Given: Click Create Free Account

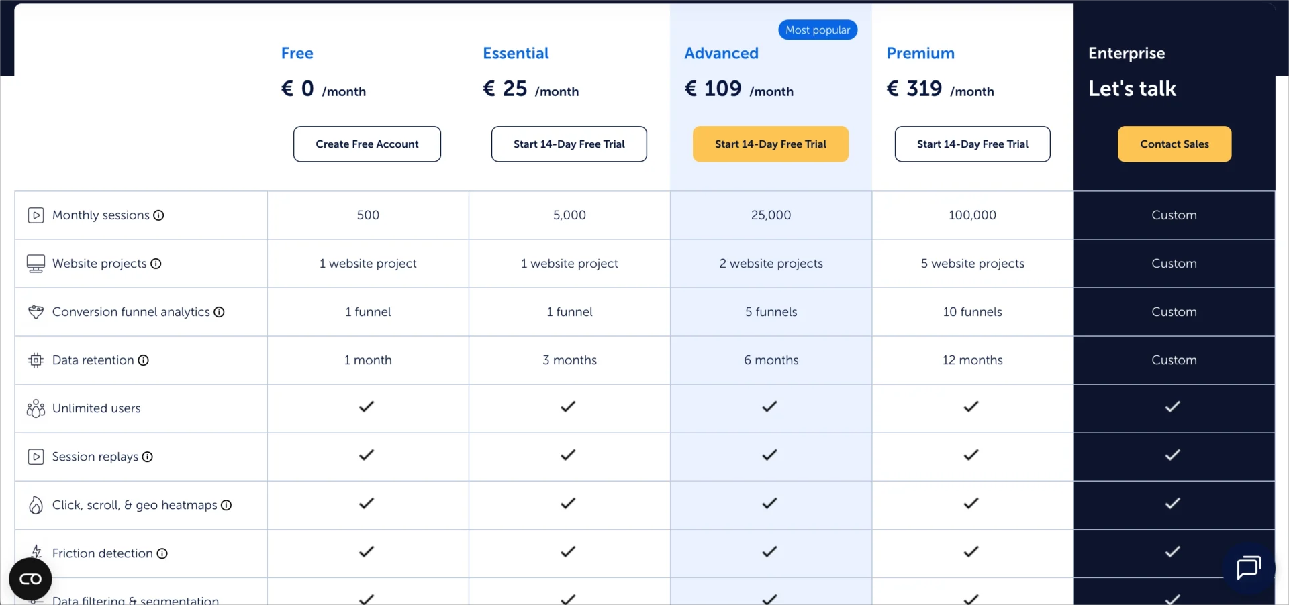Looking at the screenshot, I should click(367, 144).
